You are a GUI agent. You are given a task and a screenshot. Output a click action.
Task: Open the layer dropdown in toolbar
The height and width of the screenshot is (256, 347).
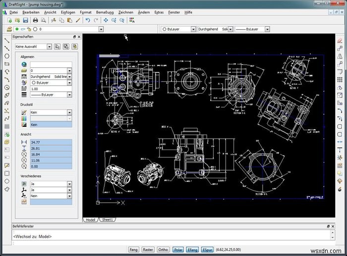[x=101, y=29]
